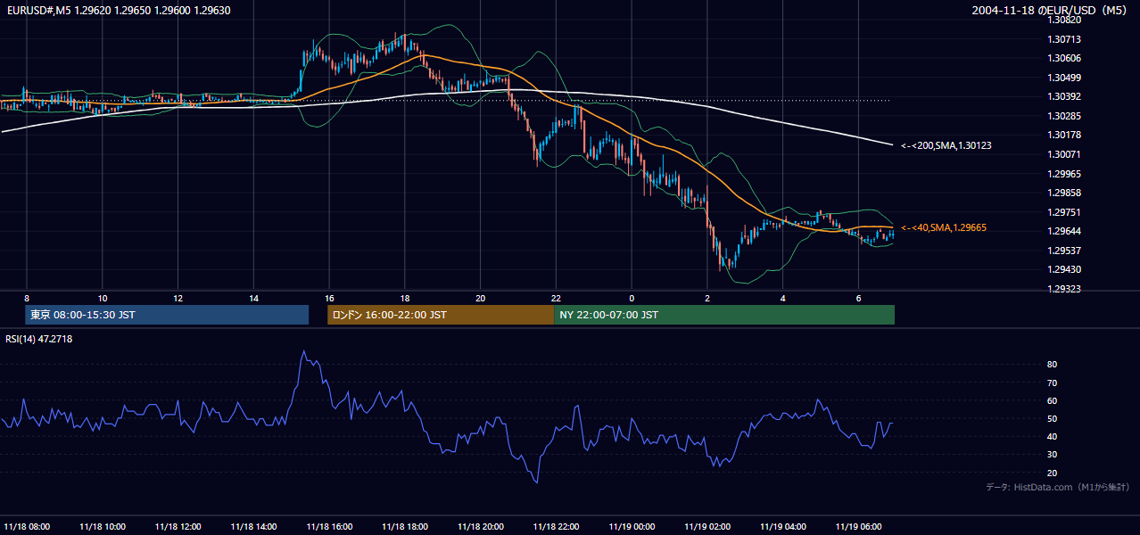Click the RSI 80 level label

[x=1052, y=365]
